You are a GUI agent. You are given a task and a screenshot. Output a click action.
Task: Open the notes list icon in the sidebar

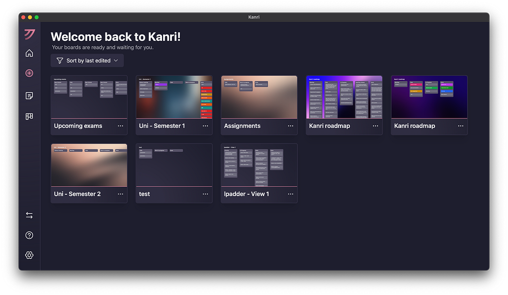tap(29, 96)
